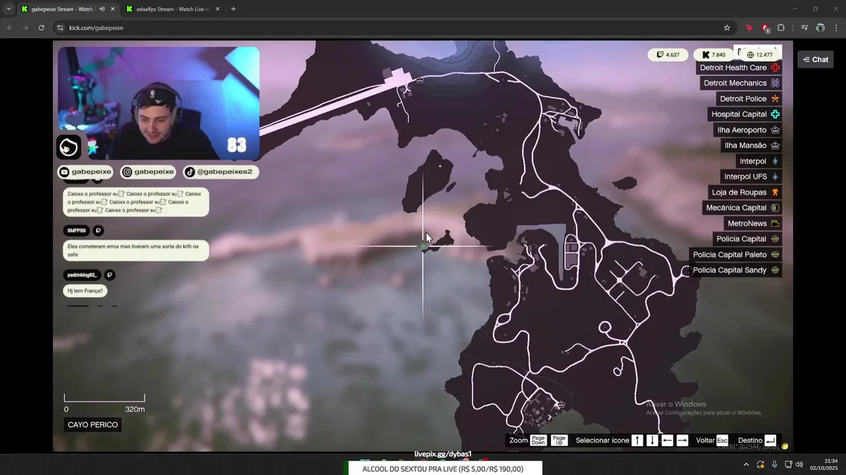Mute the gabepeixe Stream tab audio
This screenshot has height=475, width=846.
102,9
